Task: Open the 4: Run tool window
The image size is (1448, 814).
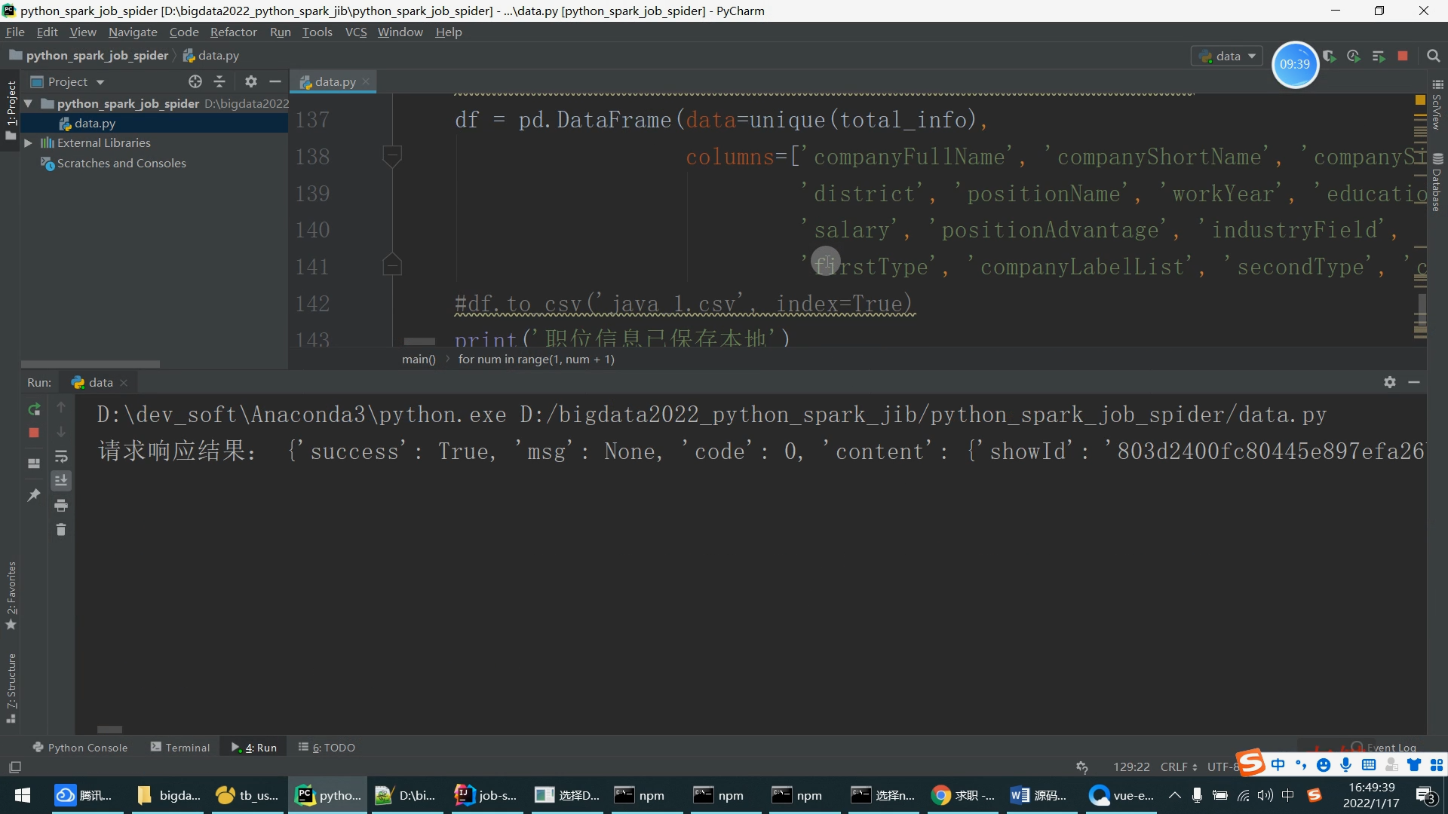Action: point(254,747)
